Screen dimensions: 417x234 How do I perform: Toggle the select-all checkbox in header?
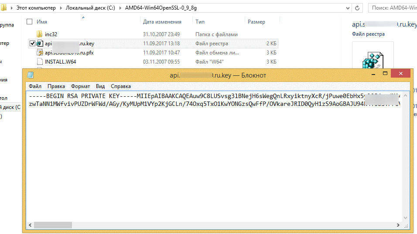[x=30, y=22]
